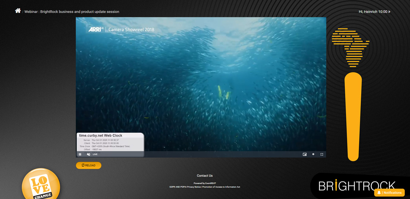Screen dimensions: 410x199
Task: Click the ARRI Camera Showreel title
Action: pyautogui.click(x=121, y=29)
